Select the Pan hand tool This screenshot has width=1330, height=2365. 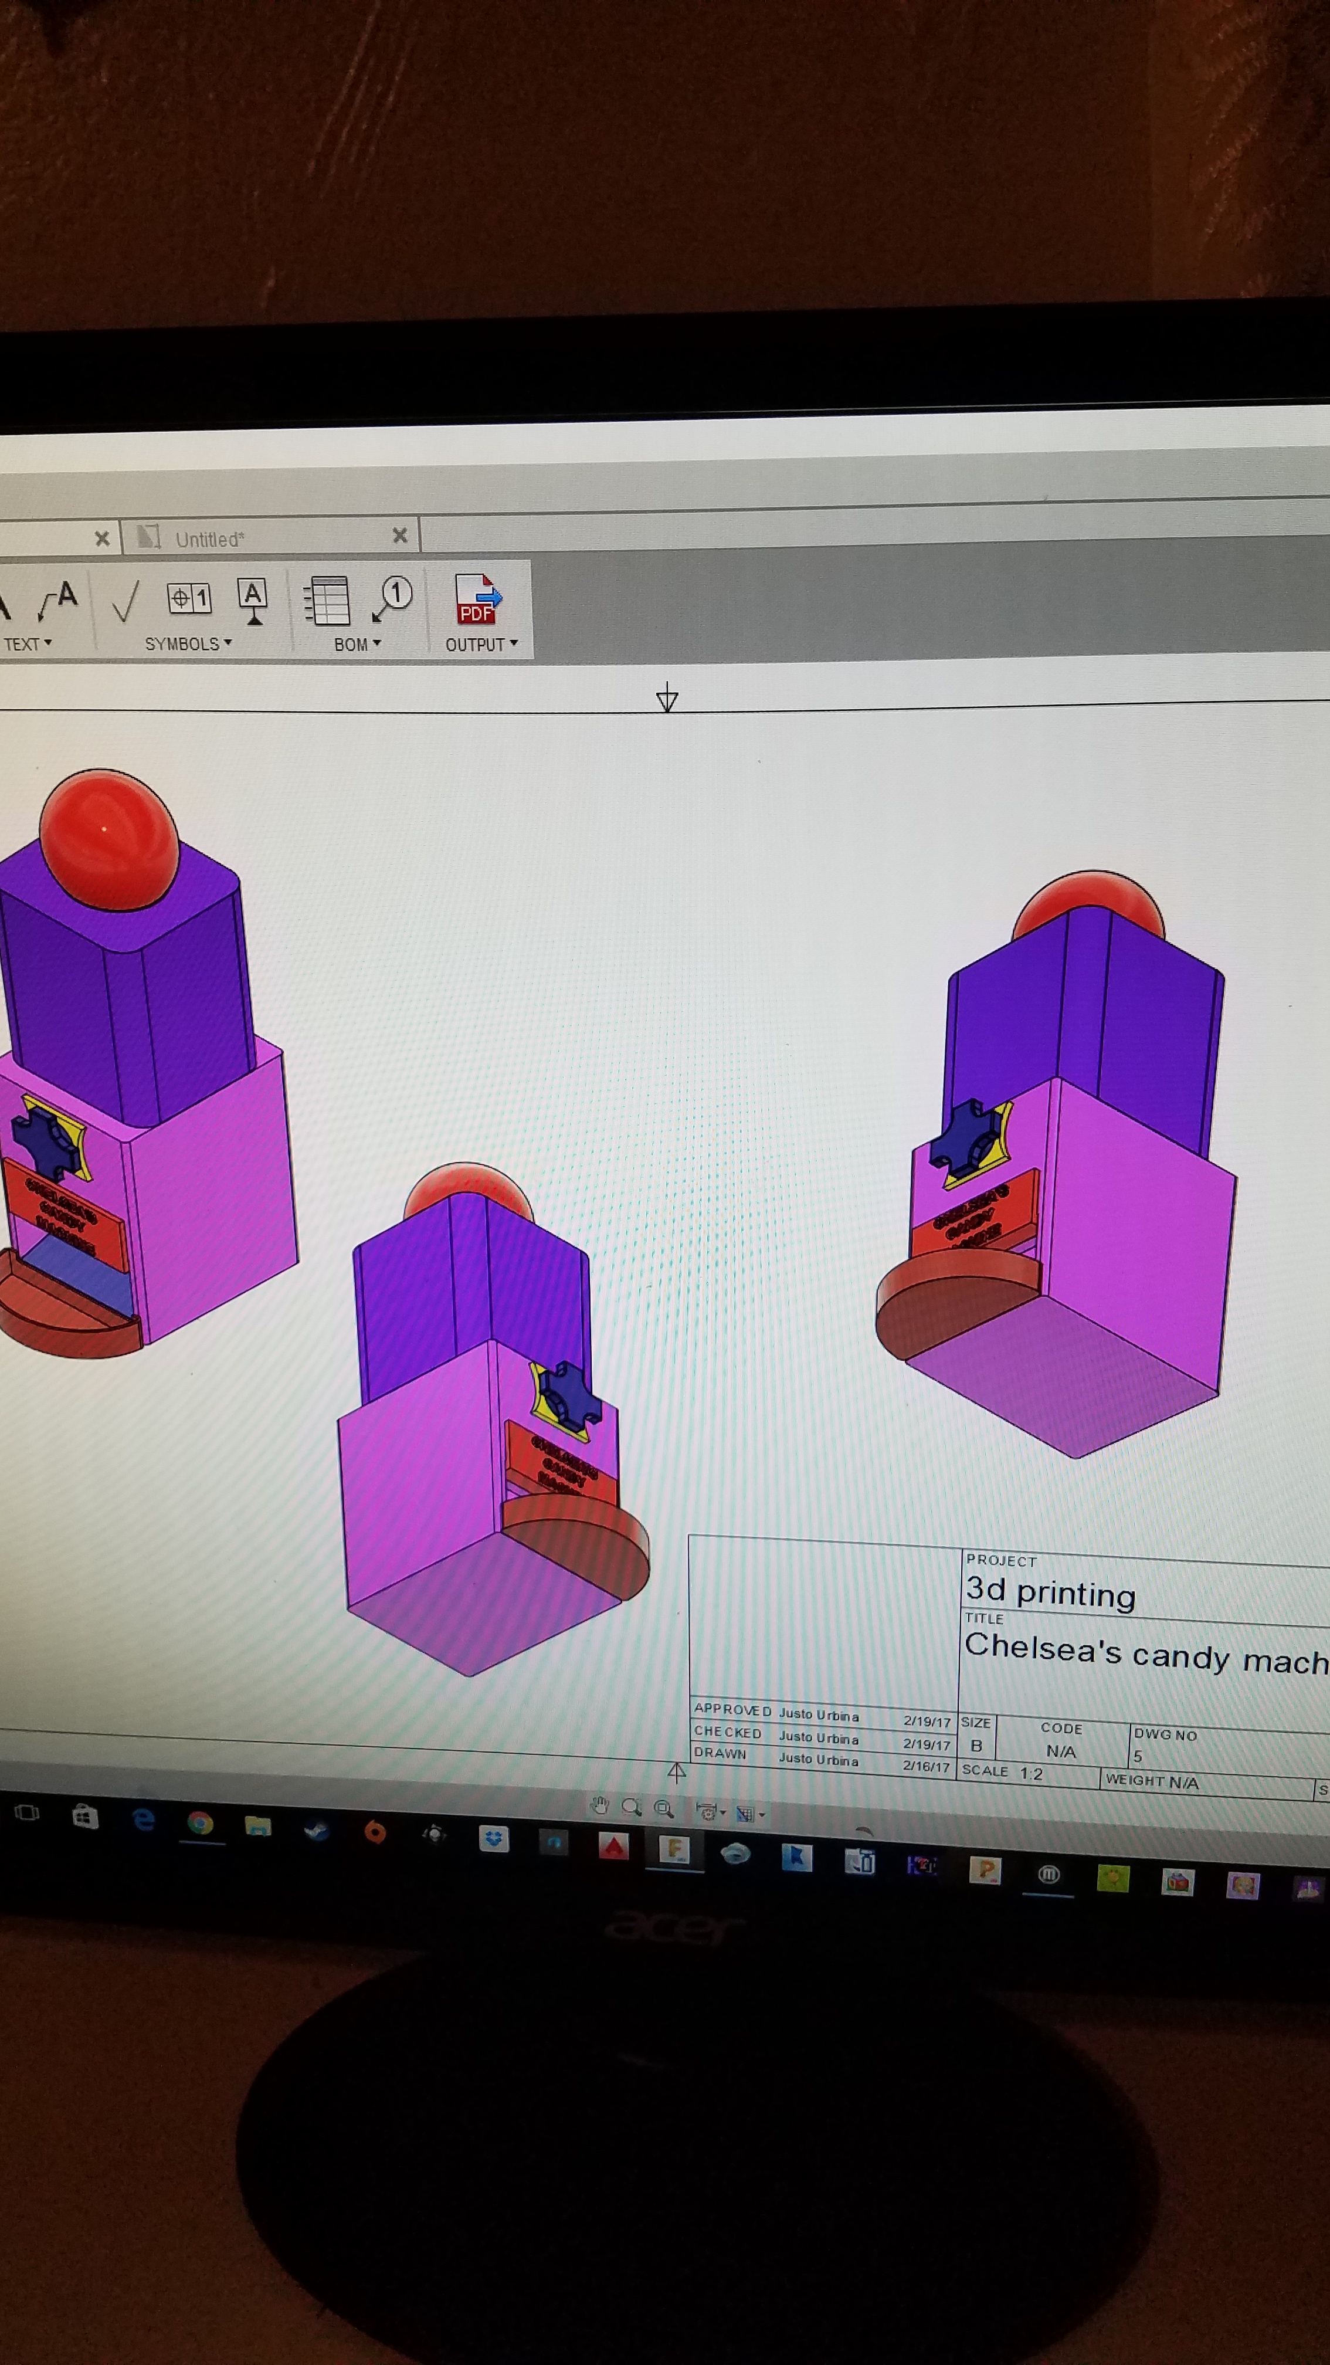600,1807
